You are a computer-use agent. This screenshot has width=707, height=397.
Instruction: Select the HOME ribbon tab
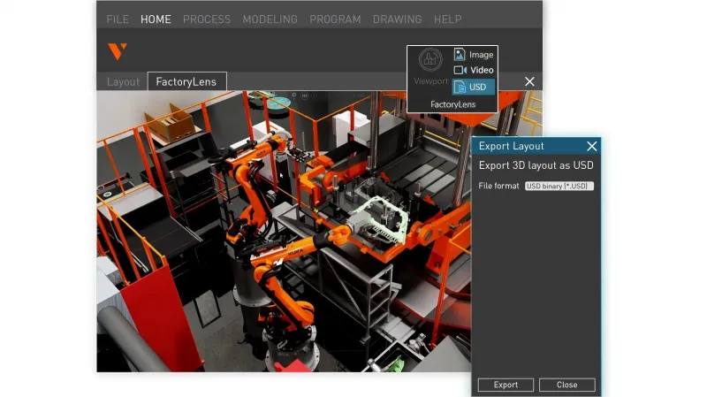[x=156, y=19]
